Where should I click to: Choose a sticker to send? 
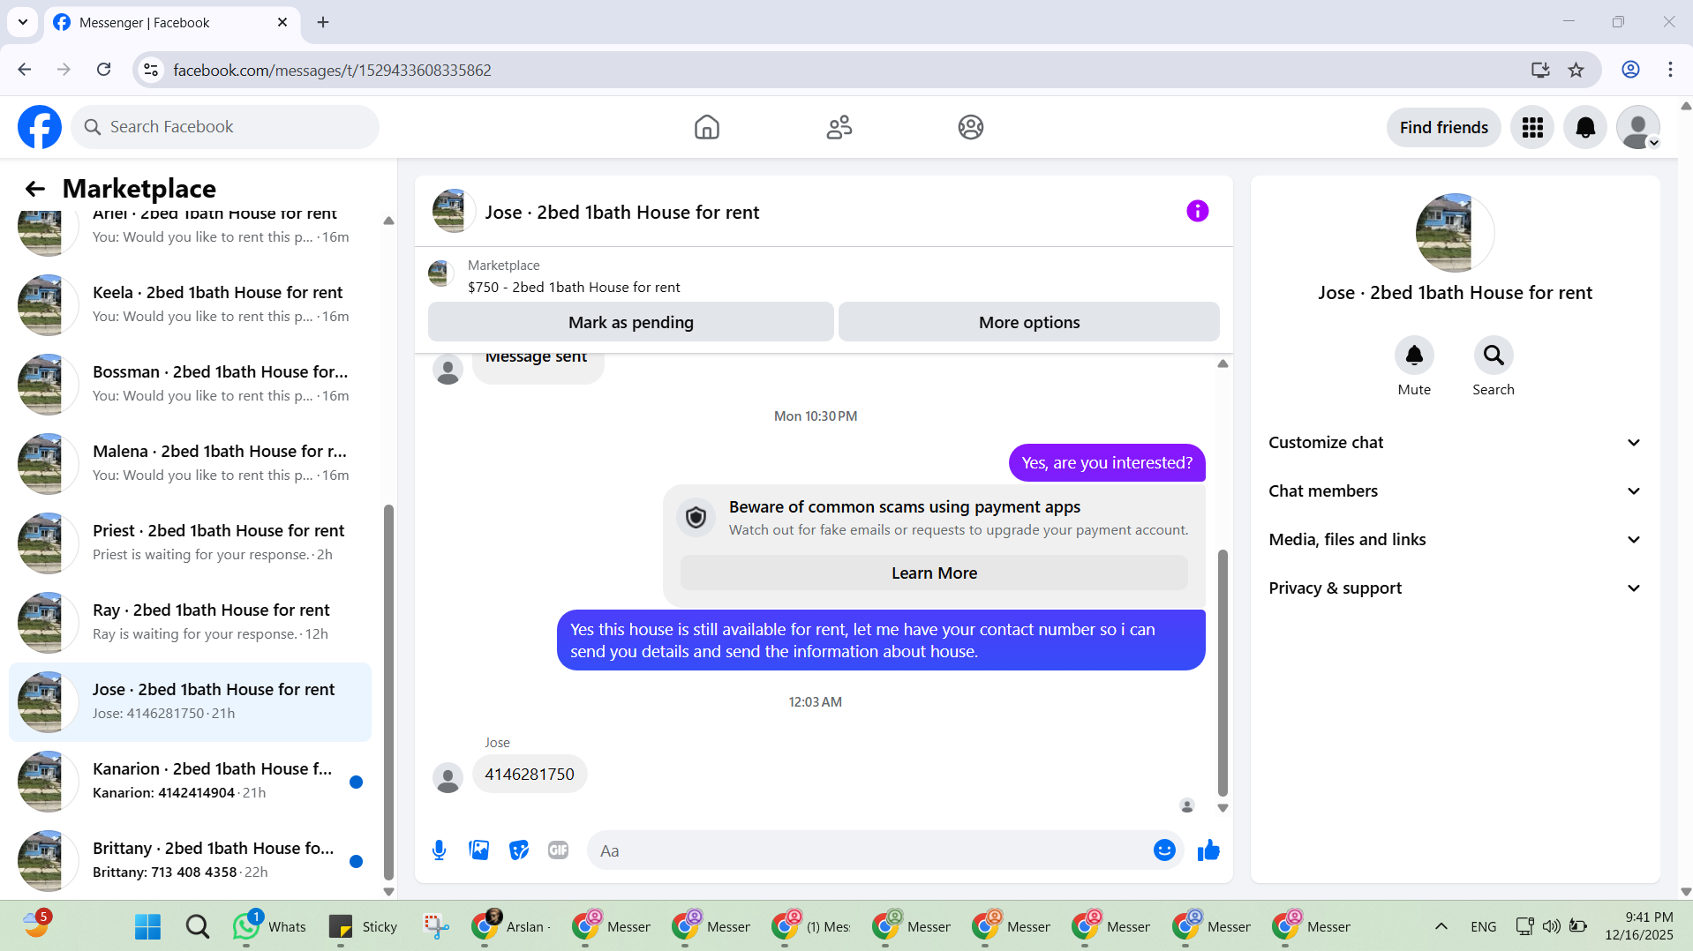[519, 850]
